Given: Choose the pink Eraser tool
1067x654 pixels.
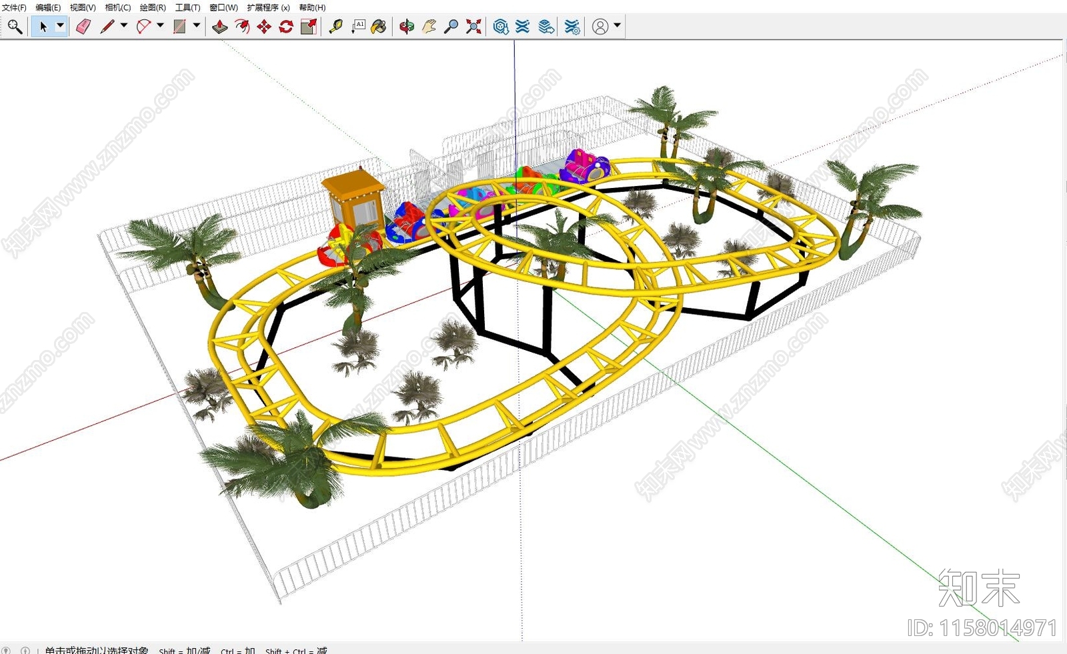Looking at the screenshot, I should (83, 27).
